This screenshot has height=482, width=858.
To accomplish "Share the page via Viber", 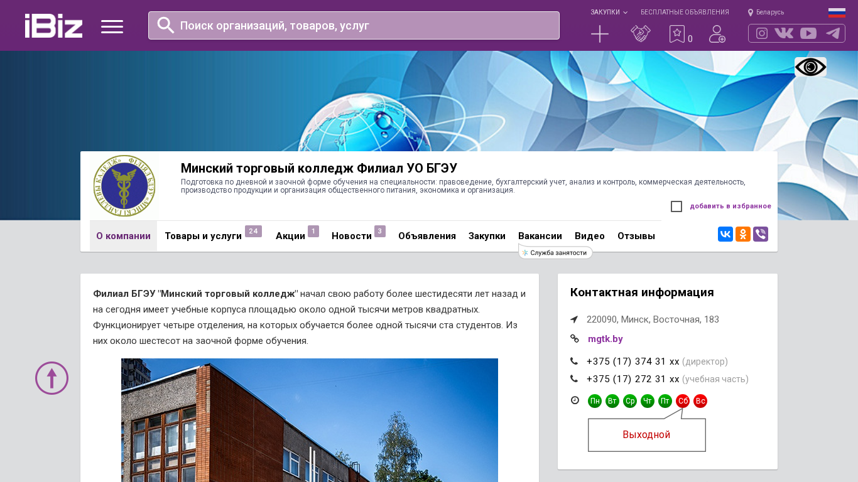I will 761,234.
